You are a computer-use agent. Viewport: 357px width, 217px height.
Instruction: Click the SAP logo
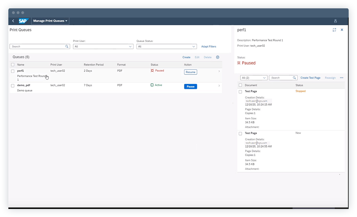coord(23,21)
